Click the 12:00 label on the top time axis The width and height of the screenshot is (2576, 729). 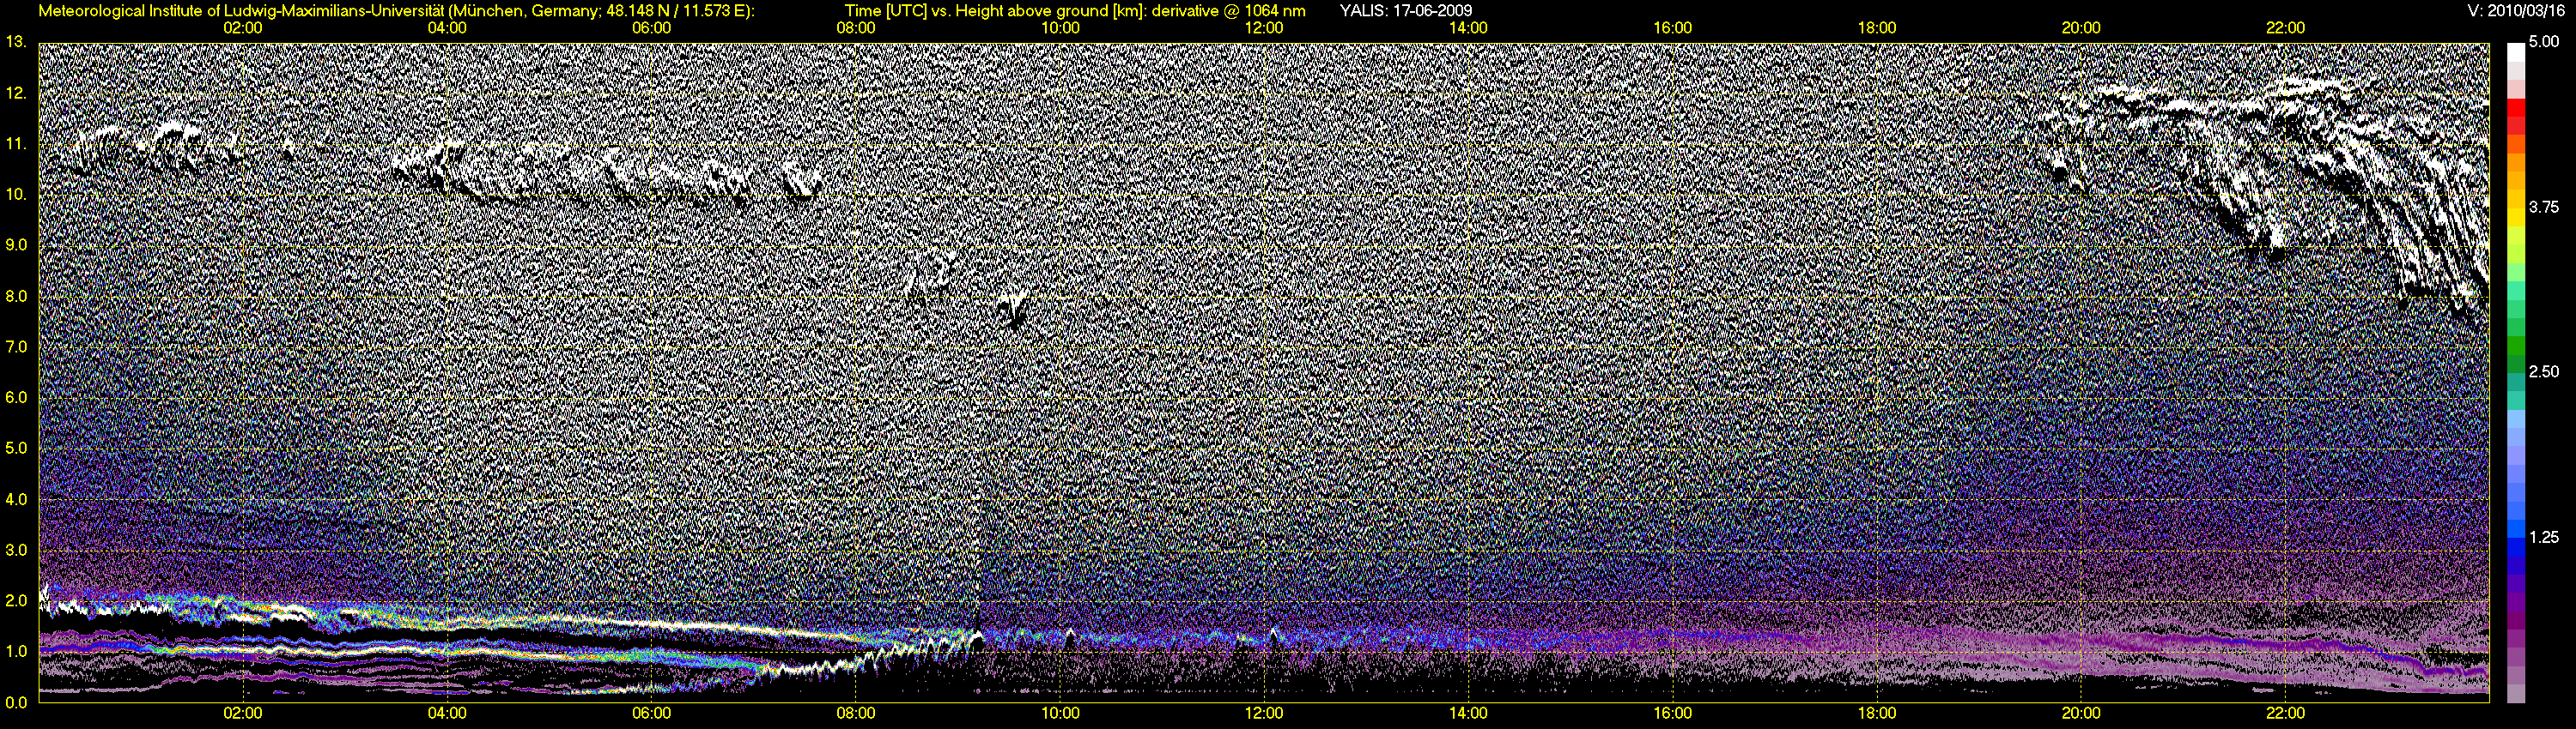point(1264,28)
